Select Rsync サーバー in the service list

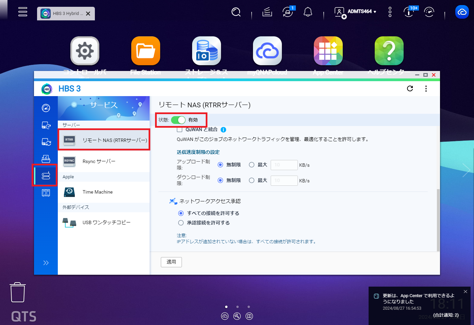point(104,161)
